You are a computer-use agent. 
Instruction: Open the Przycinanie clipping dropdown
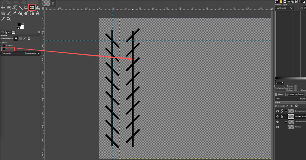pos(32,53)
